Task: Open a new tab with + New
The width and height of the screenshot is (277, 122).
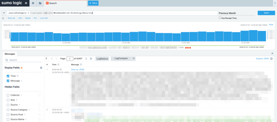Action: [93, 3]
